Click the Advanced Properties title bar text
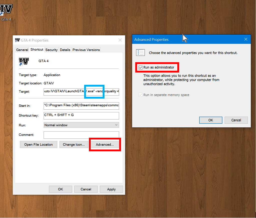This screenshot has height=218, width=256. pos(151,40)
